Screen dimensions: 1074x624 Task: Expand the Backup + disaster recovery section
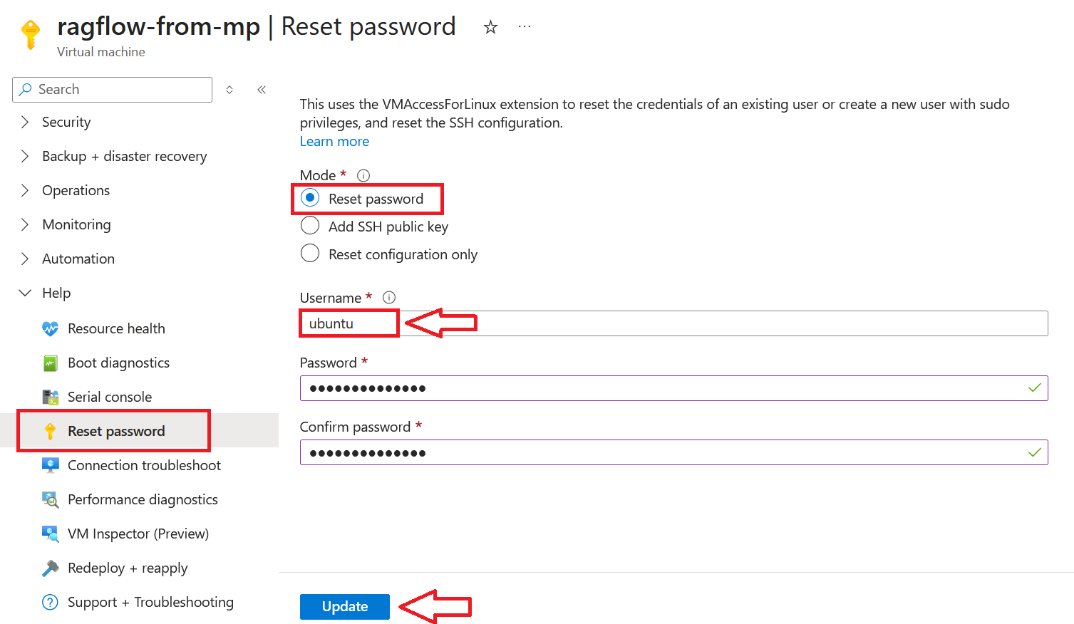pyautogui.click(x=25, y=156)
